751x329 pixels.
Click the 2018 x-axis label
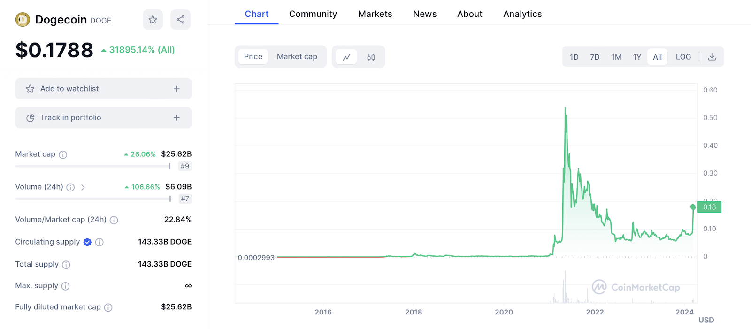click(414, 312)
